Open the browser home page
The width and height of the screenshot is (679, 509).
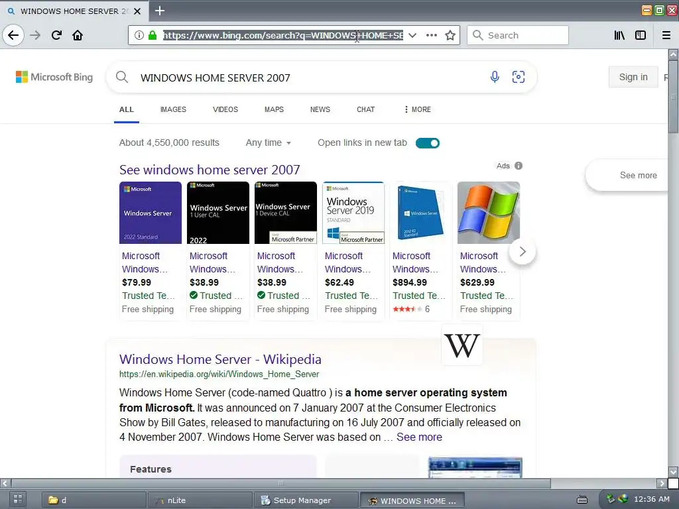tap(78, 35)
